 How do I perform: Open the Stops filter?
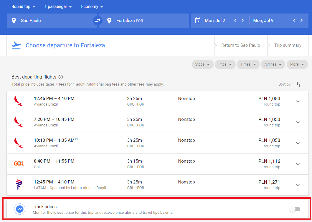click(203, 64)
